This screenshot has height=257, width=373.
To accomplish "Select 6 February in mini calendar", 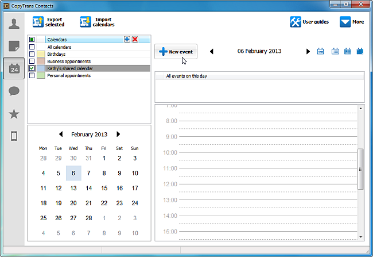I will [x=73, y=173].
